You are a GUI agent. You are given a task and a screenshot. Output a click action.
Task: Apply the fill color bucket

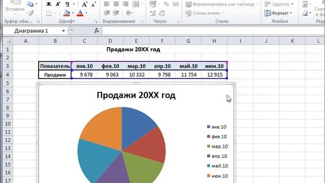[67, 13]
